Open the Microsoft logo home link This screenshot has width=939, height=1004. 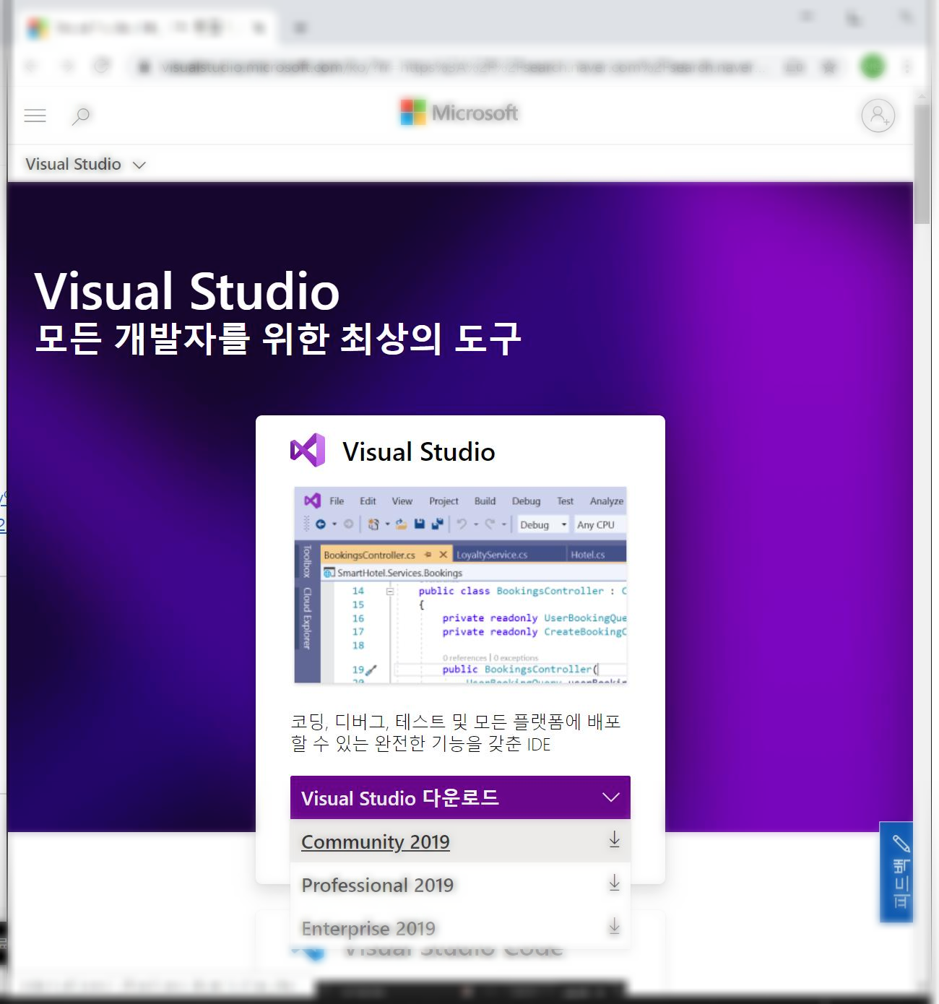click(459, 113)
